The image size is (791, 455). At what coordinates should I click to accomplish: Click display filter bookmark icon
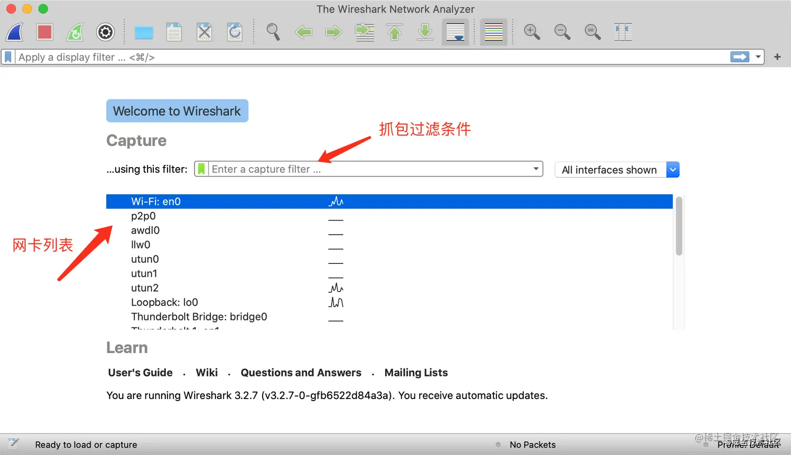[x=8, y=57]
